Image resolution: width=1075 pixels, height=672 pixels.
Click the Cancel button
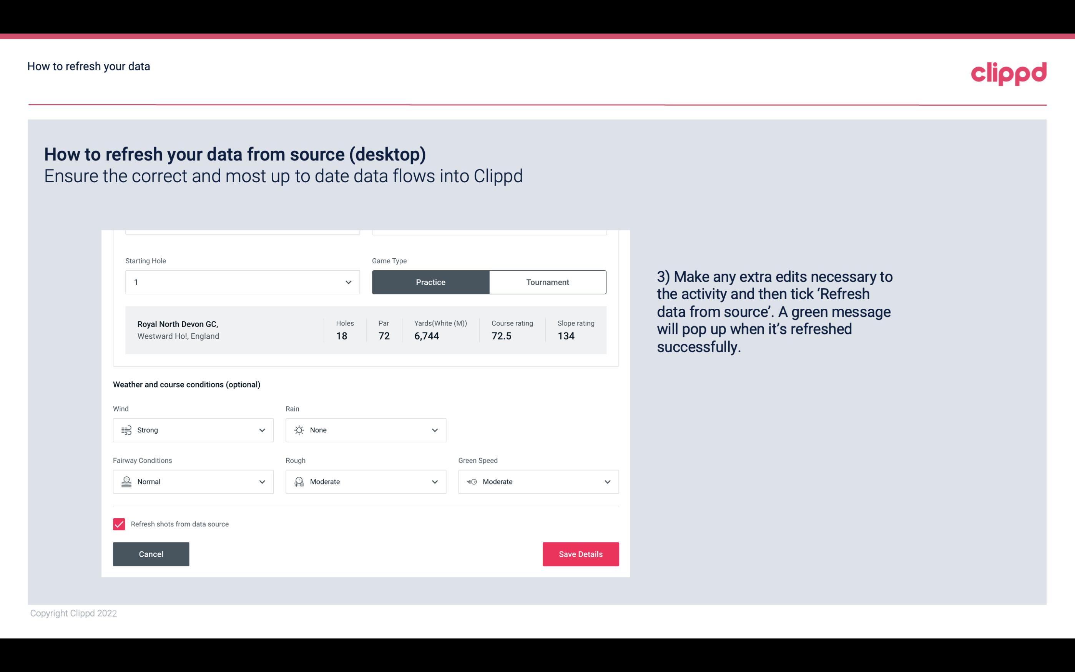(x=151, y=554)
